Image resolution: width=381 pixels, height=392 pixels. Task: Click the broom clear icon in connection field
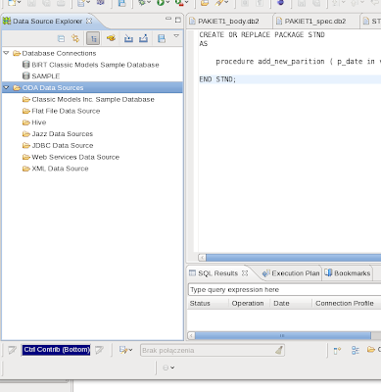coord(278,350)
